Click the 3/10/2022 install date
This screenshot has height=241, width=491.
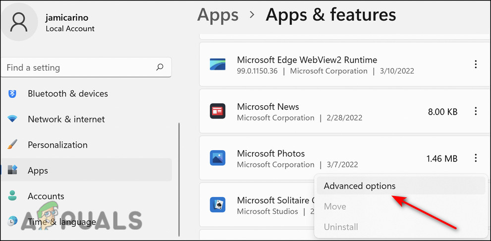coord(398,71)
